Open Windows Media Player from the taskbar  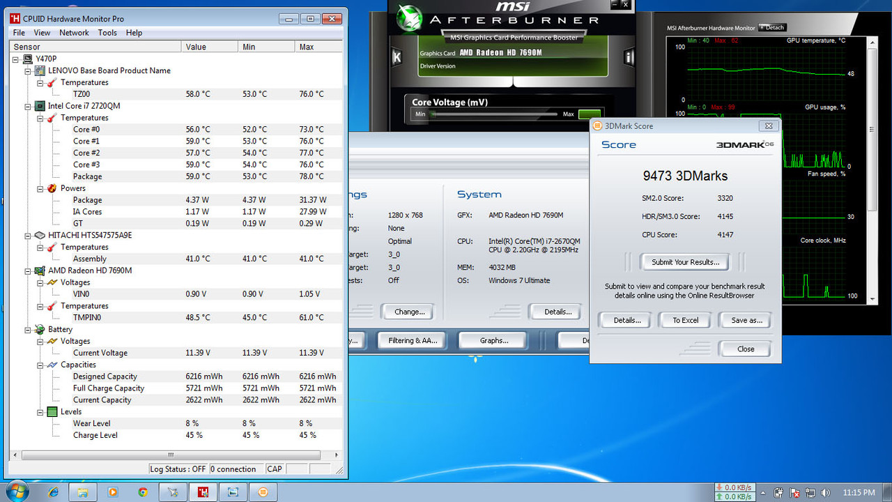click(113, 492)
